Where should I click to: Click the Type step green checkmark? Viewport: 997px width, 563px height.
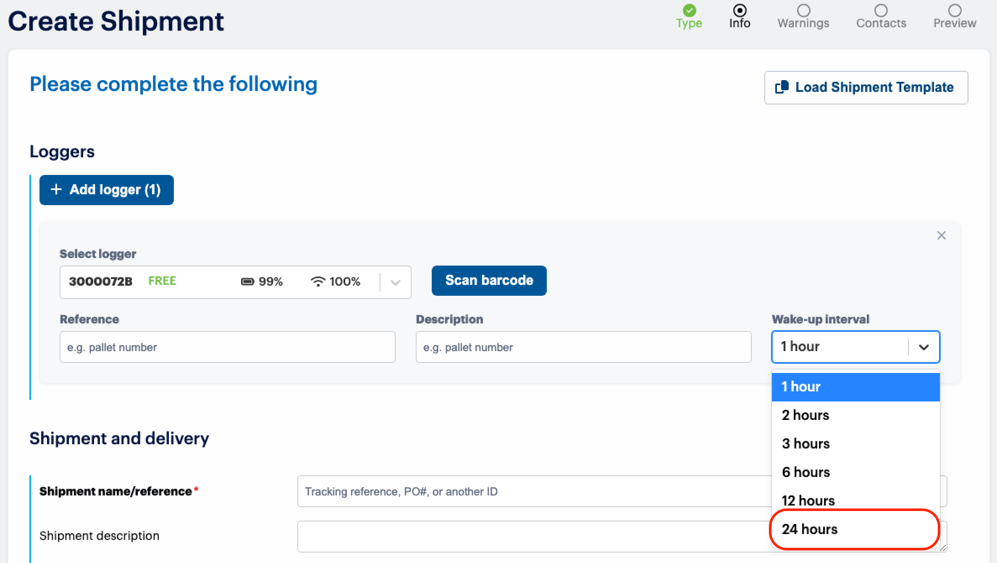689,10
